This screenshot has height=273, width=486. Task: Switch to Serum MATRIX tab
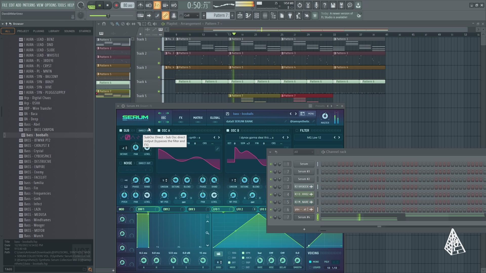[x=198, y=118]
